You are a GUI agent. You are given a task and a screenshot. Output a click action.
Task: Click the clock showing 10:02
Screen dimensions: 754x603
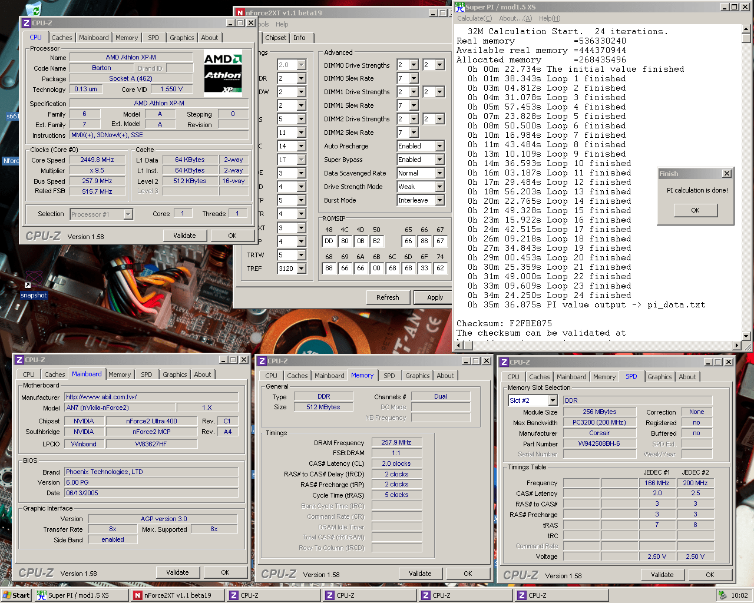click(x=739, y=595)
